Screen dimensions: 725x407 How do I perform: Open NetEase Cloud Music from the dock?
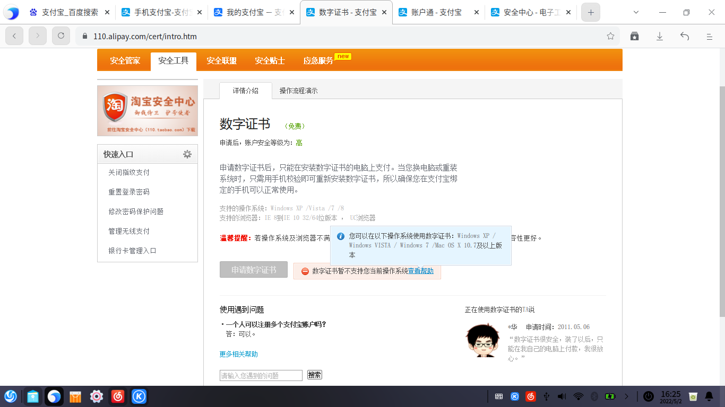pos(117,396)
